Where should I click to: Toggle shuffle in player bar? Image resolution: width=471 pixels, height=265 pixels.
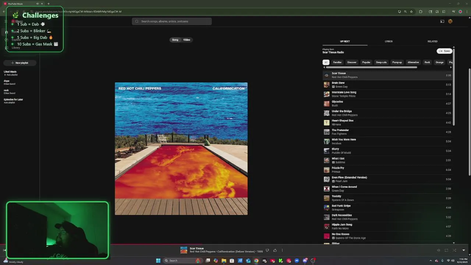[454, 250]
